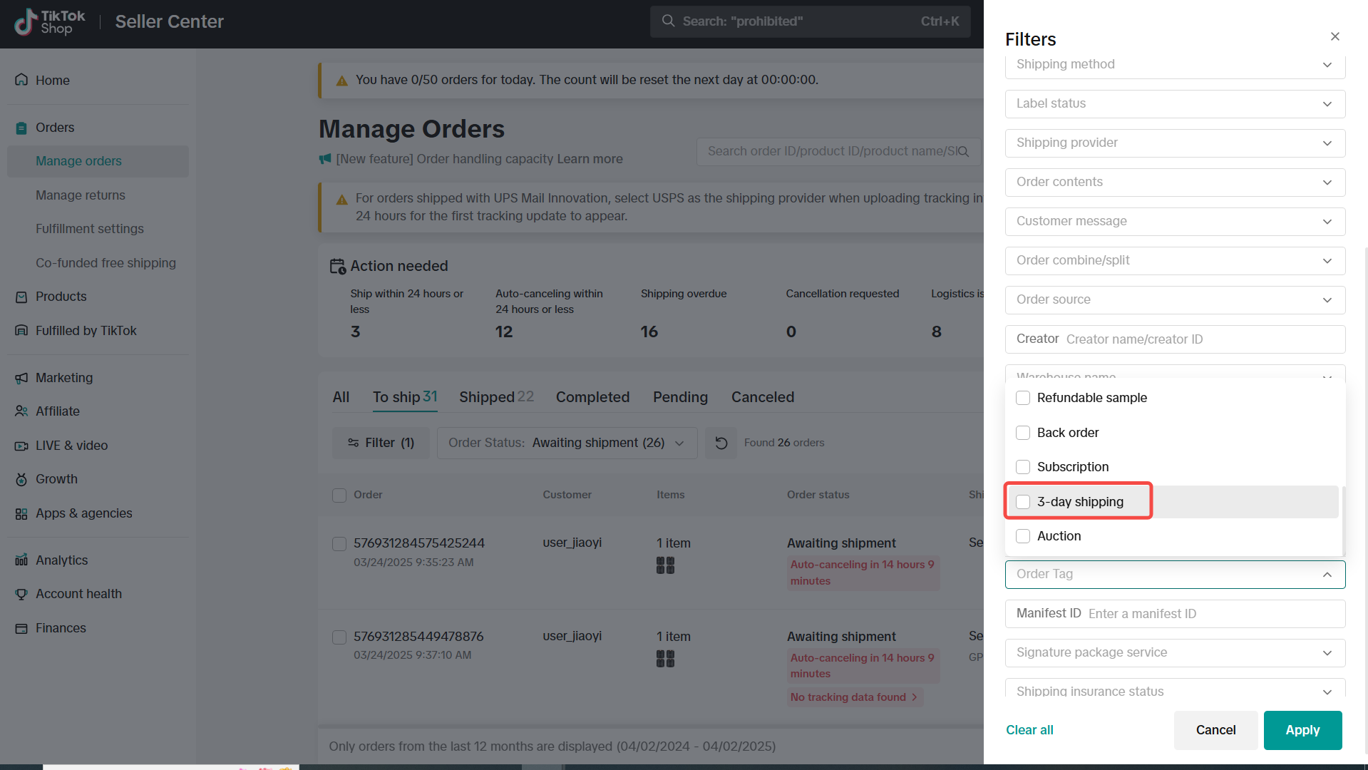
Task: Click the TikTok Shop logo icon
Action: [x=26, y=22]
